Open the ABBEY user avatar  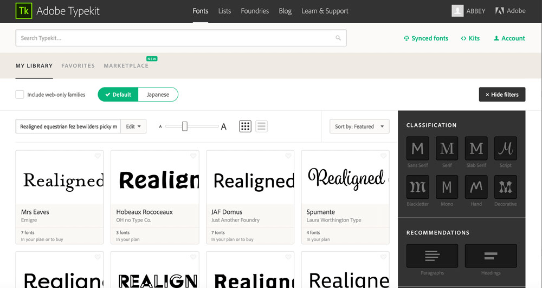tap(457, 11)
